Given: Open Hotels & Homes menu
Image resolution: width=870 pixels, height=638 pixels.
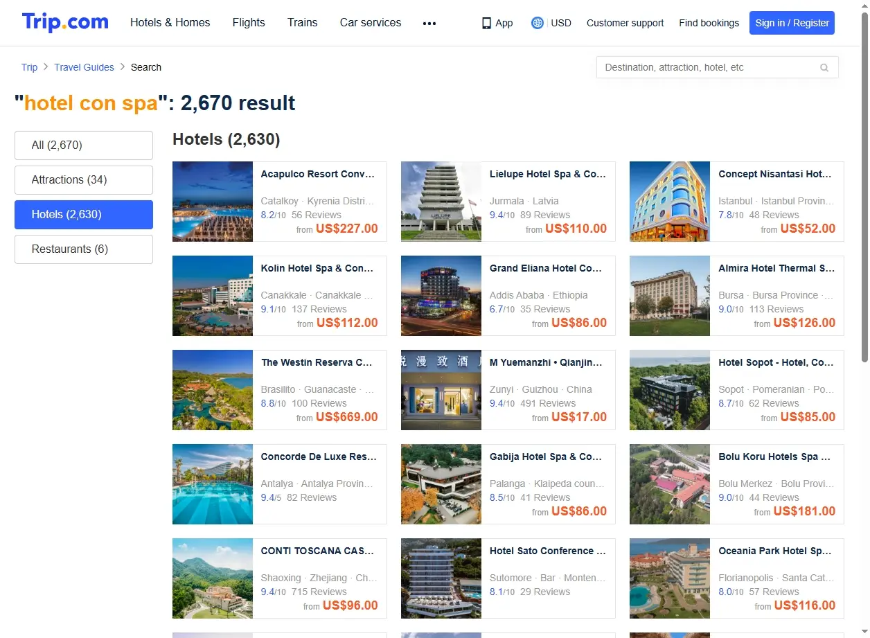Looking at the screenshot, I should (x=170, y=22).
